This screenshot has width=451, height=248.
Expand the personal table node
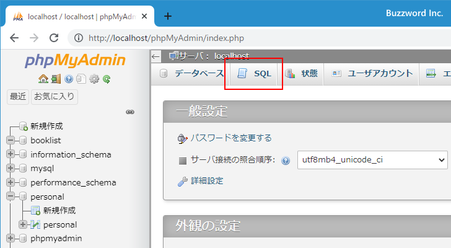[23, 224]
